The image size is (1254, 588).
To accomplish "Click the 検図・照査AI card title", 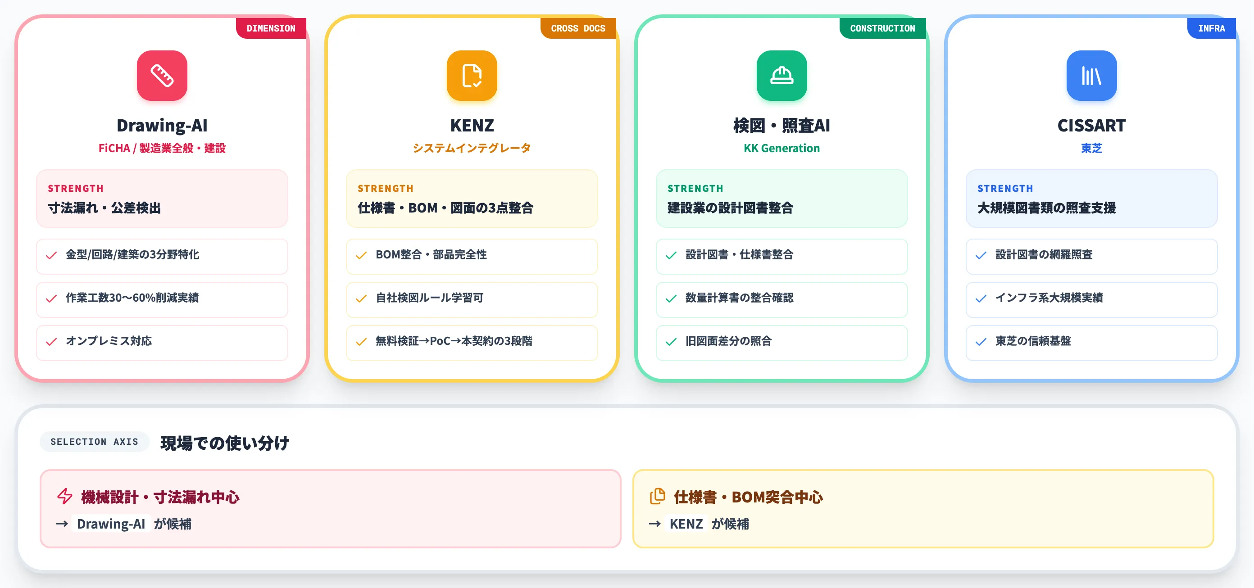I will point(781,126).
